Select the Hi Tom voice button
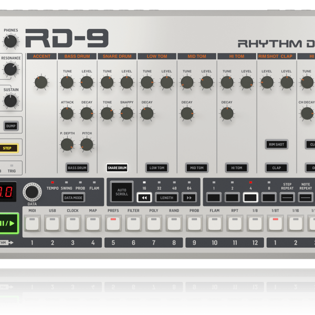315x315 pixels. (x=237, y=168)
